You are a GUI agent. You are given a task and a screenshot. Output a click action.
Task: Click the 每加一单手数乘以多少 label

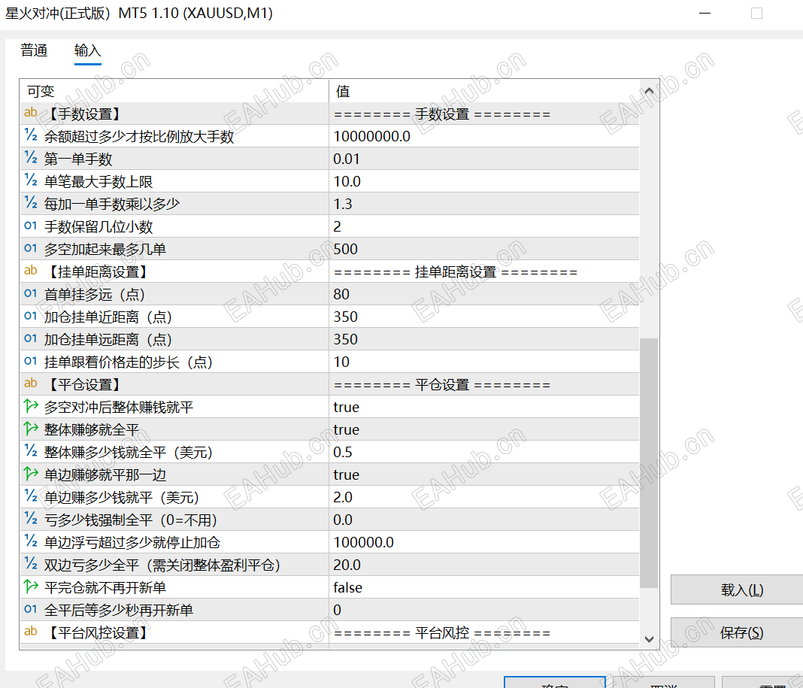(x=111, y=205)
